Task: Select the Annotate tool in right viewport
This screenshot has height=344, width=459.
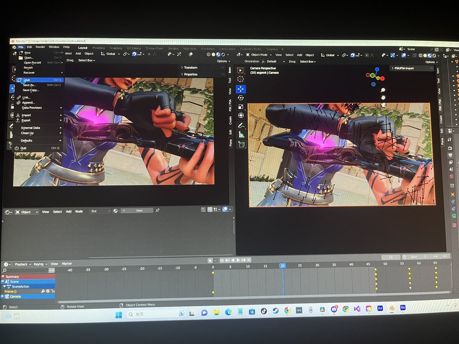Action: pyautogui.click(x=241, y=125)
